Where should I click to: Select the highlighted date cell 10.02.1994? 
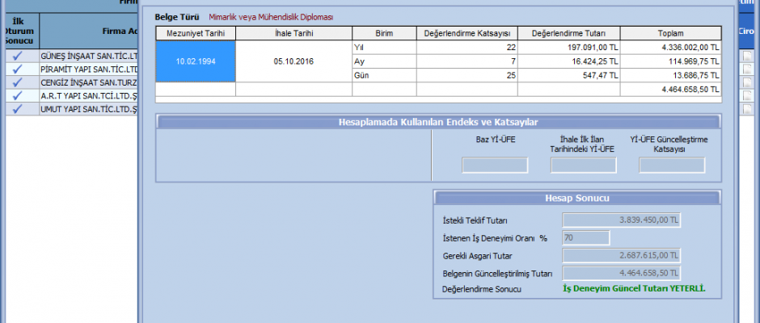point(196,61)
